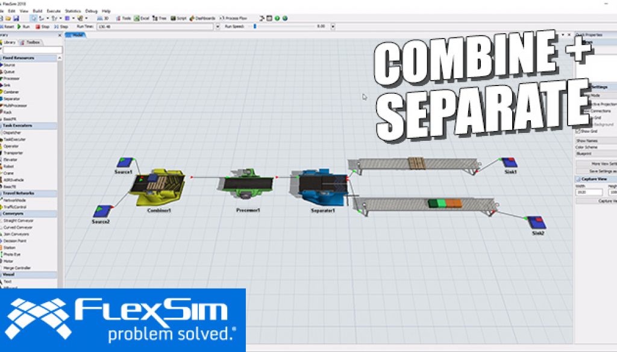
Task: Open the Statistics menu
Action: [x=74, y=11]
